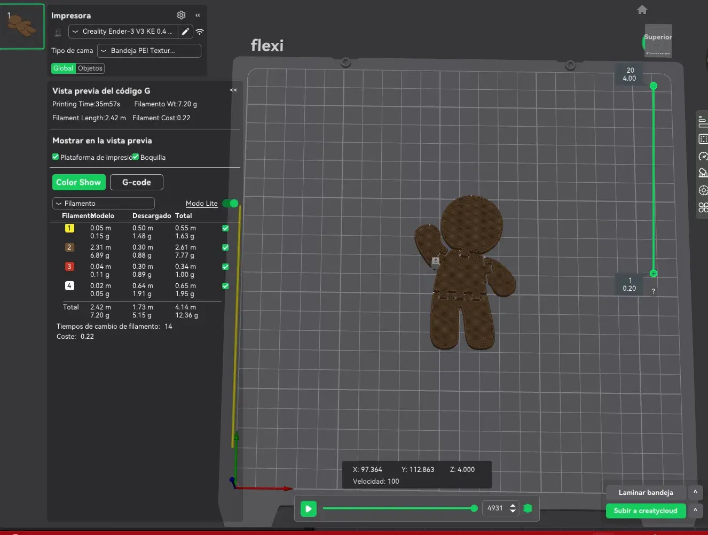Click the Subir a creatycloud button
Image resolution: width=708 pixels, height=535 pixels.
click(646, 511)
